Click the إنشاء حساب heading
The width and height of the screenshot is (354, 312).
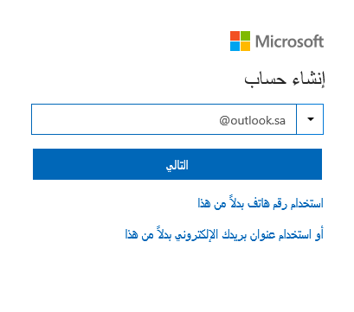pos(285,79)
